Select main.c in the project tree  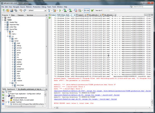tap(14, 34)
